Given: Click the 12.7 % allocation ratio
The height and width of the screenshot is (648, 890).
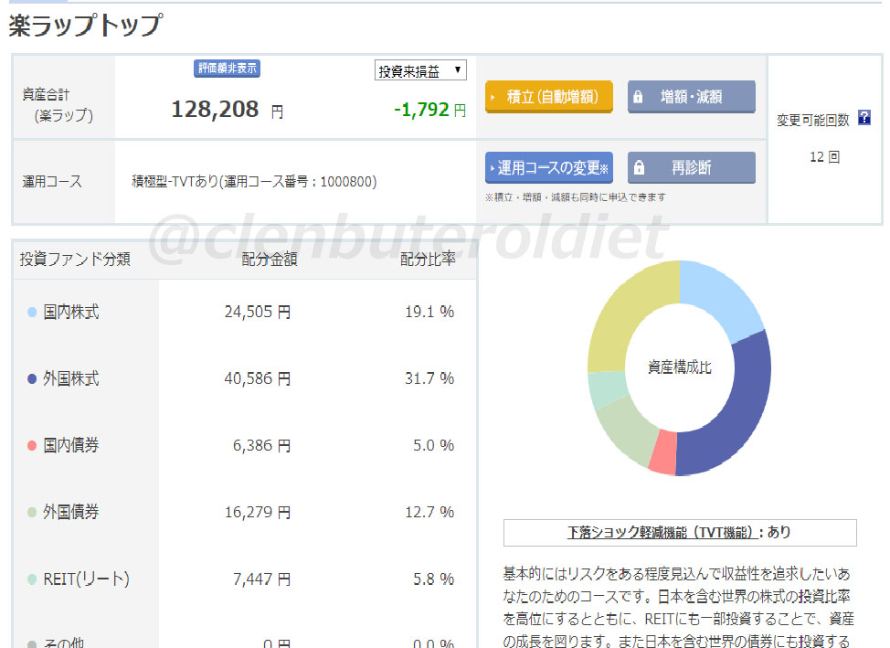Looking at the screenshot, I should [x=429, y=512].
